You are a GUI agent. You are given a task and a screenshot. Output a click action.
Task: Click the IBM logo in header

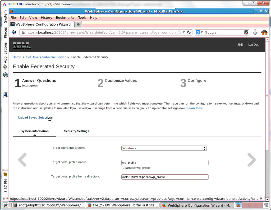[x=22, y=45]
